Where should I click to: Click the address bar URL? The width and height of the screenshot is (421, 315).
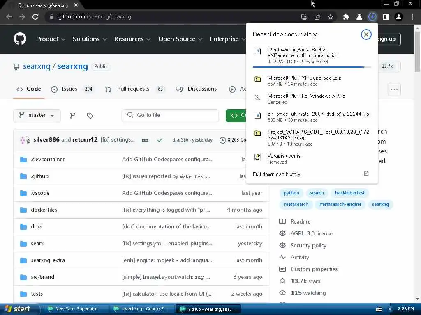[x=95, y=17]
